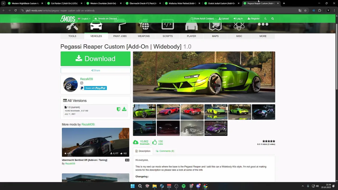Switch to Übermacht Oracle V12 Pack browser tab
This screenshot has width=338, height=190.
(x=143, y=3)
